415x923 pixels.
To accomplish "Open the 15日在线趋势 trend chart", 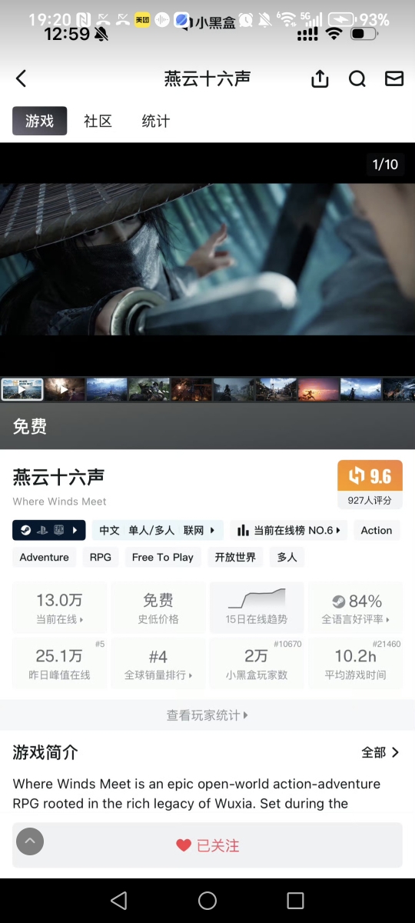I will tap(256, 607).
